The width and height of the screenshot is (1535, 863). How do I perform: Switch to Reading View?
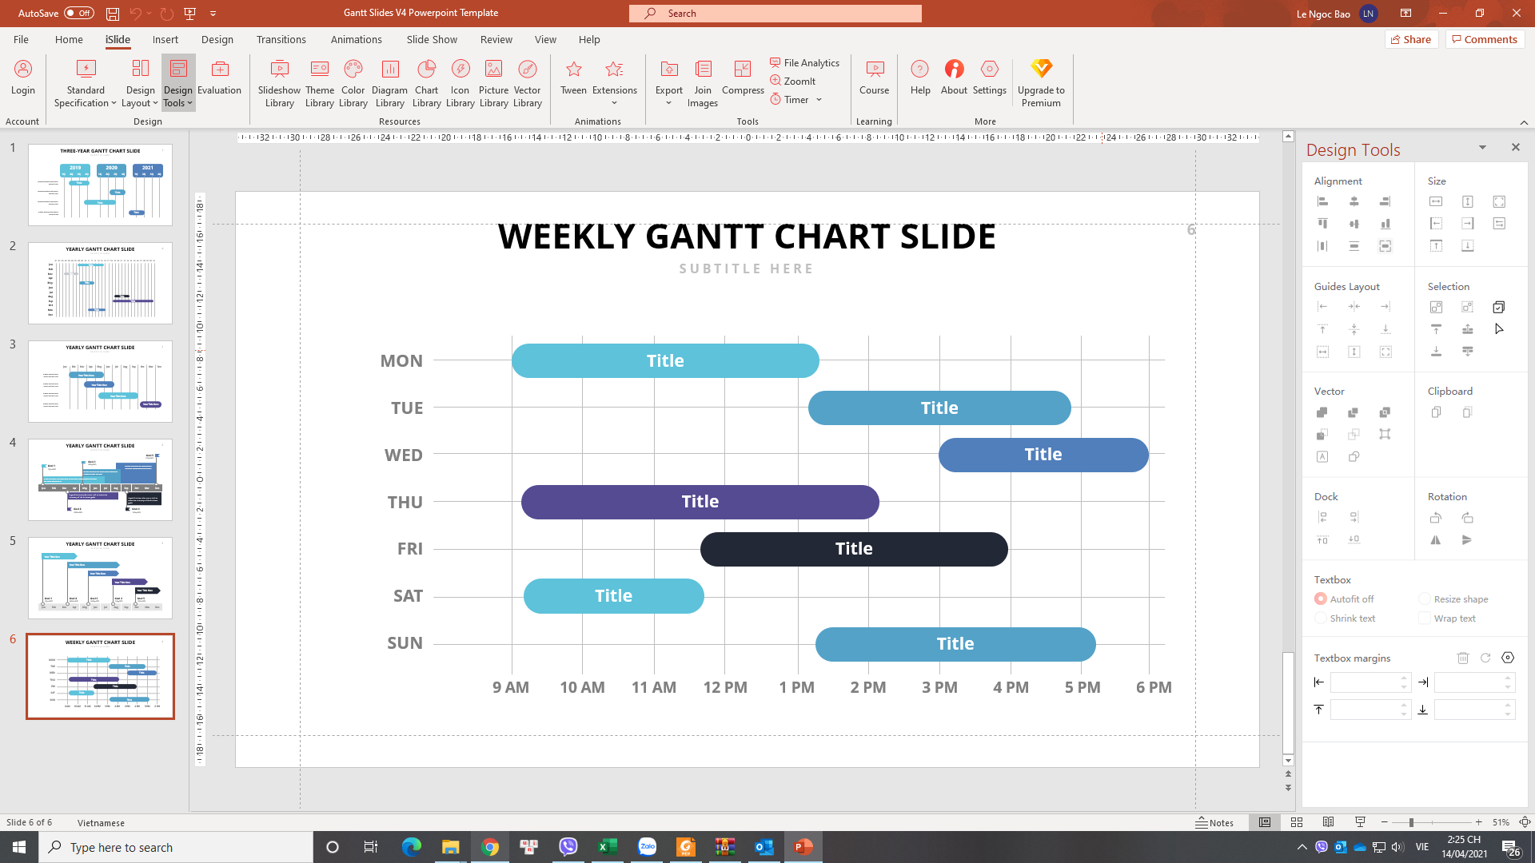pos(1328,822)
